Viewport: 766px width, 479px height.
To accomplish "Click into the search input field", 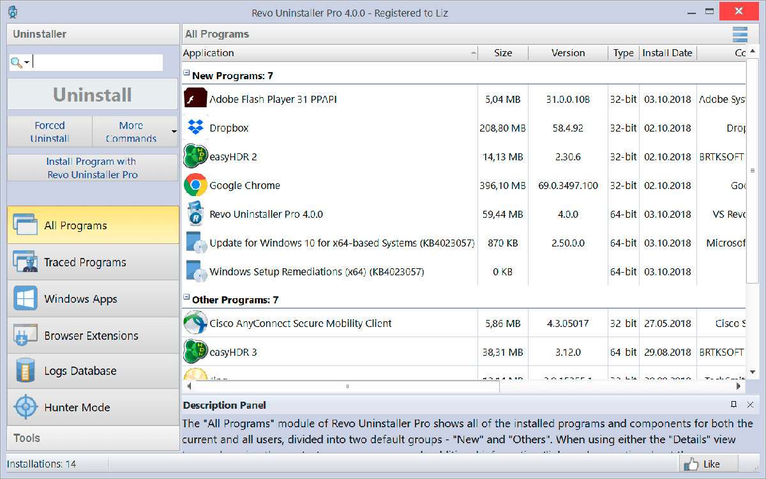I will (x=97, y=63).
